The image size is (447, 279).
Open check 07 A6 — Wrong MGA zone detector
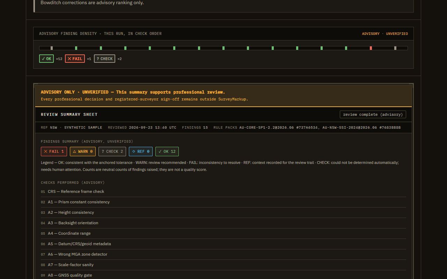(x=223, y=254)
